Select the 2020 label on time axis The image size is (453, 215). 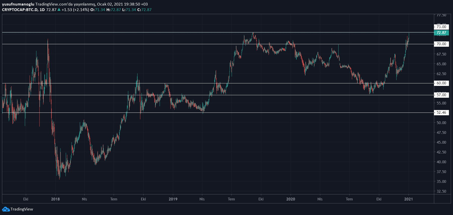point(291,199)
